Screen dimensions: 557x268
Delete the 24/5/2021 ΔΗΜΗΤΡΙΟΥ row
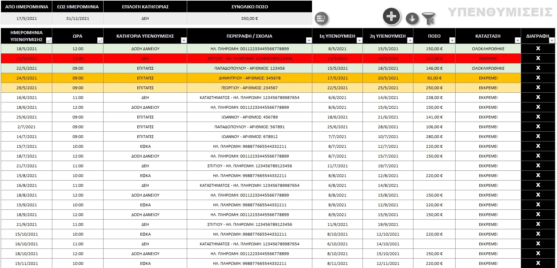[538, 78]
